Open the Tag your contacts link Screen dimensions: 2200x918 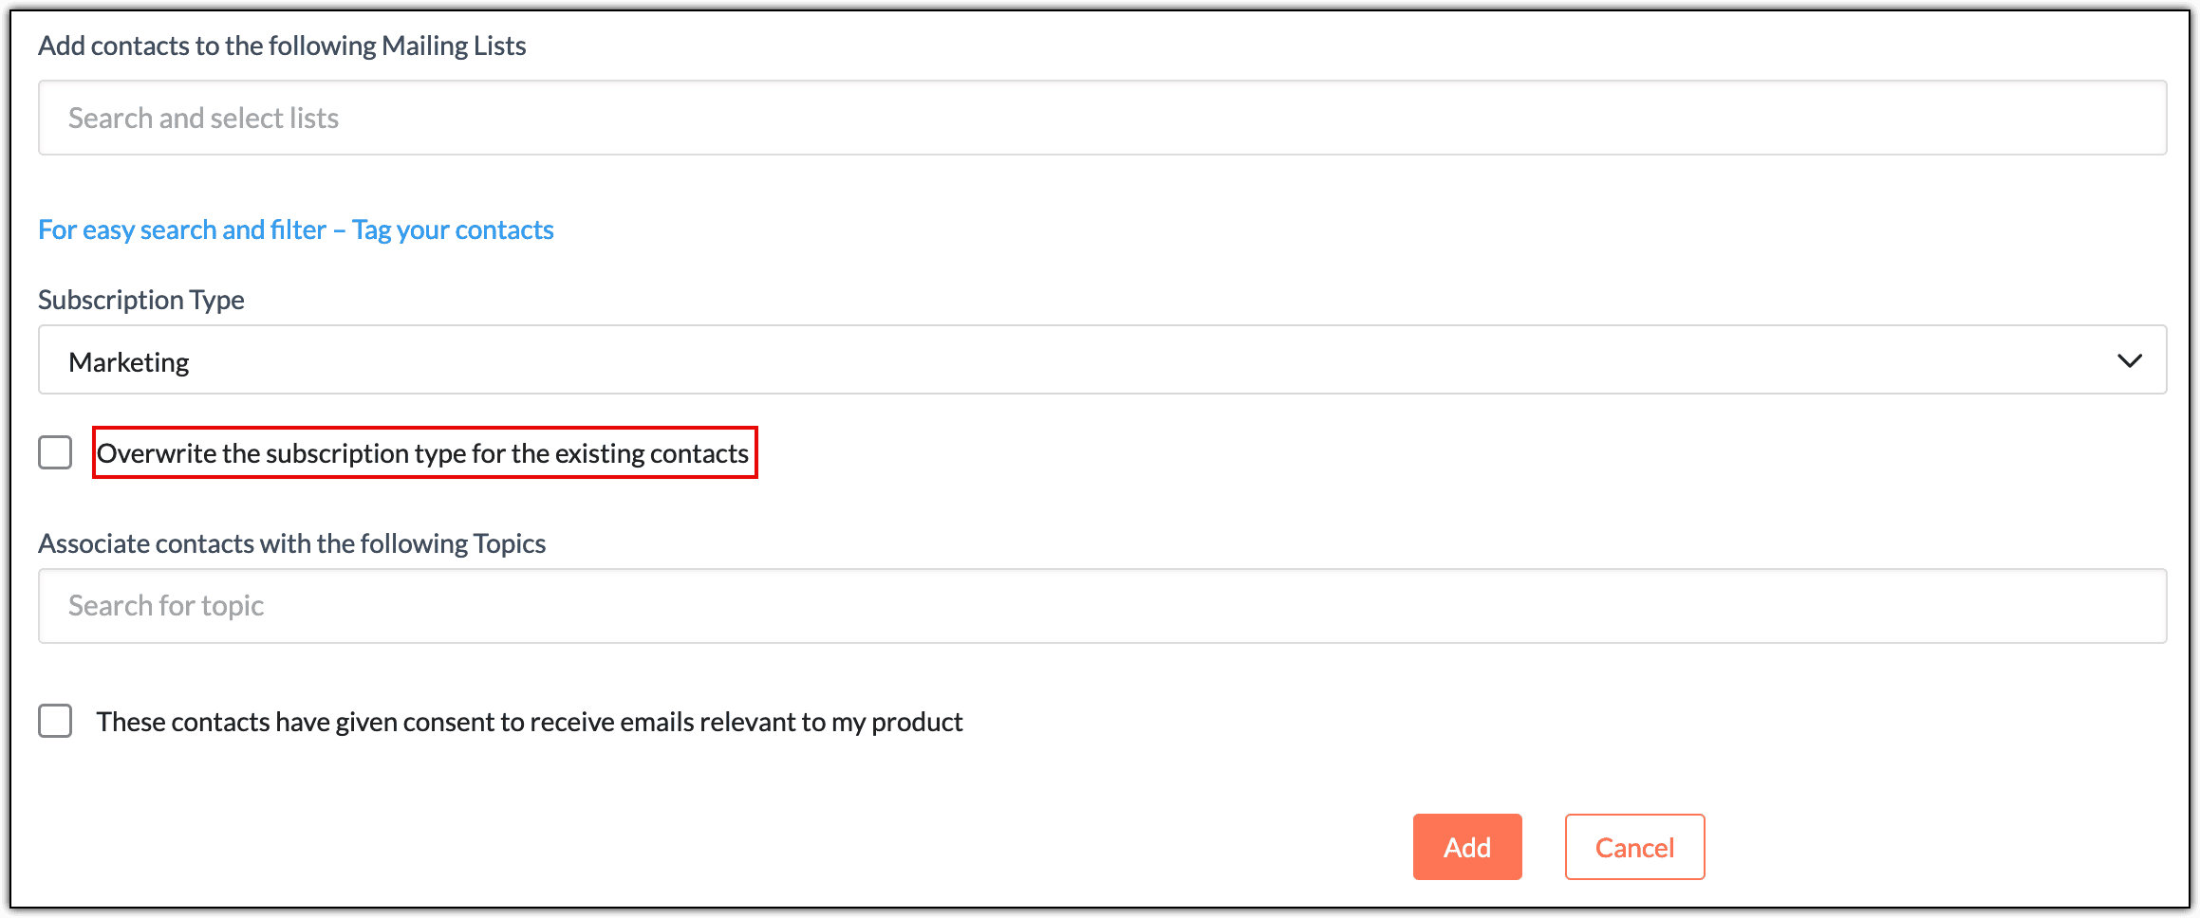[453, 229]
